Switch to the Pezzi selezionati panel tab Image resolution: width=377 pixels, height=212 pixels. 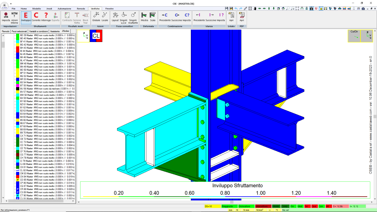[19, 31]
